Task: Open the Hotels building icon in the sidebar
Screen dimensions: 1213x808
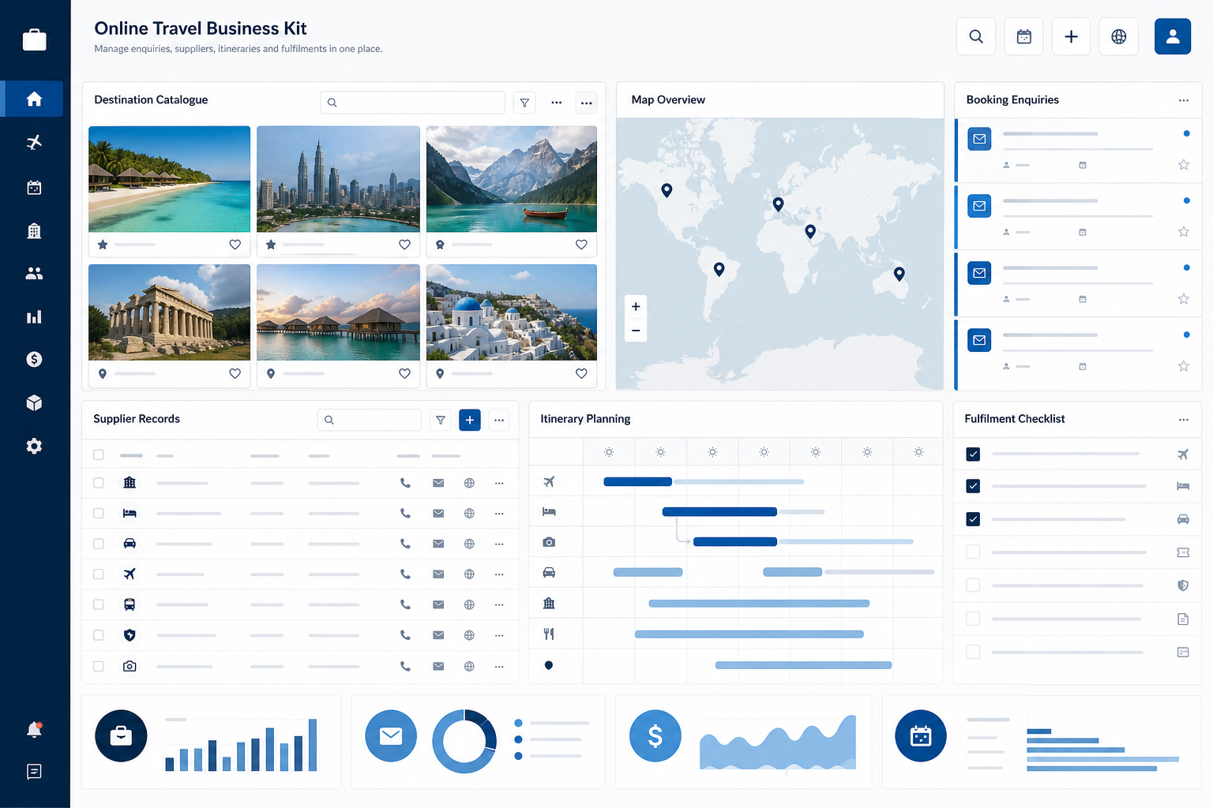Action: (x=34, y=230)
